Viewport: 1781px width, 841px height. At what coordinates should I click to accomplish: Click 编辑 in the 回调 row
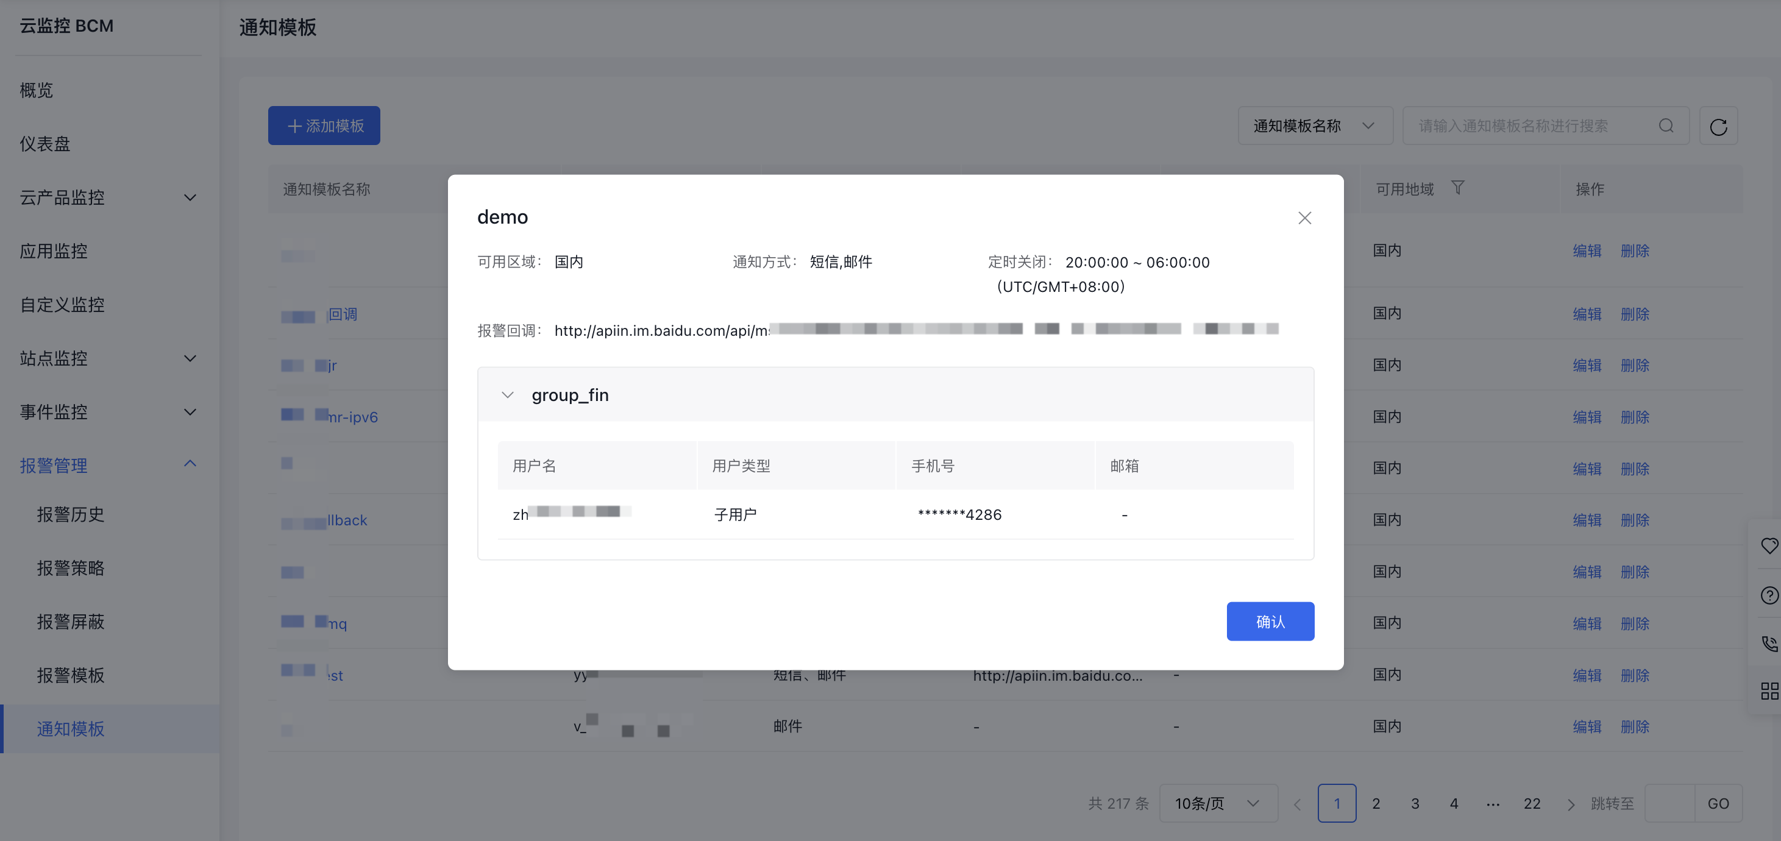[x=1587, y=314]
